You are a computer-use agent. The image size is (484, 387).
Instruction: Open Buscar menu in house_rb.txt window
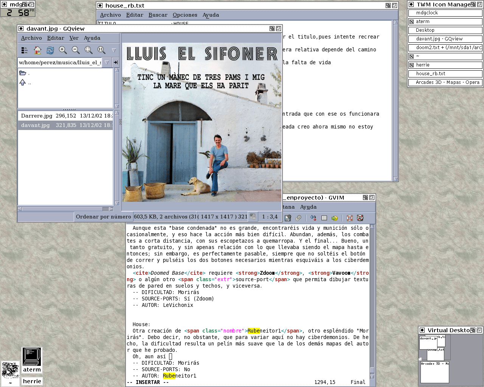click(x=158, y=15)
